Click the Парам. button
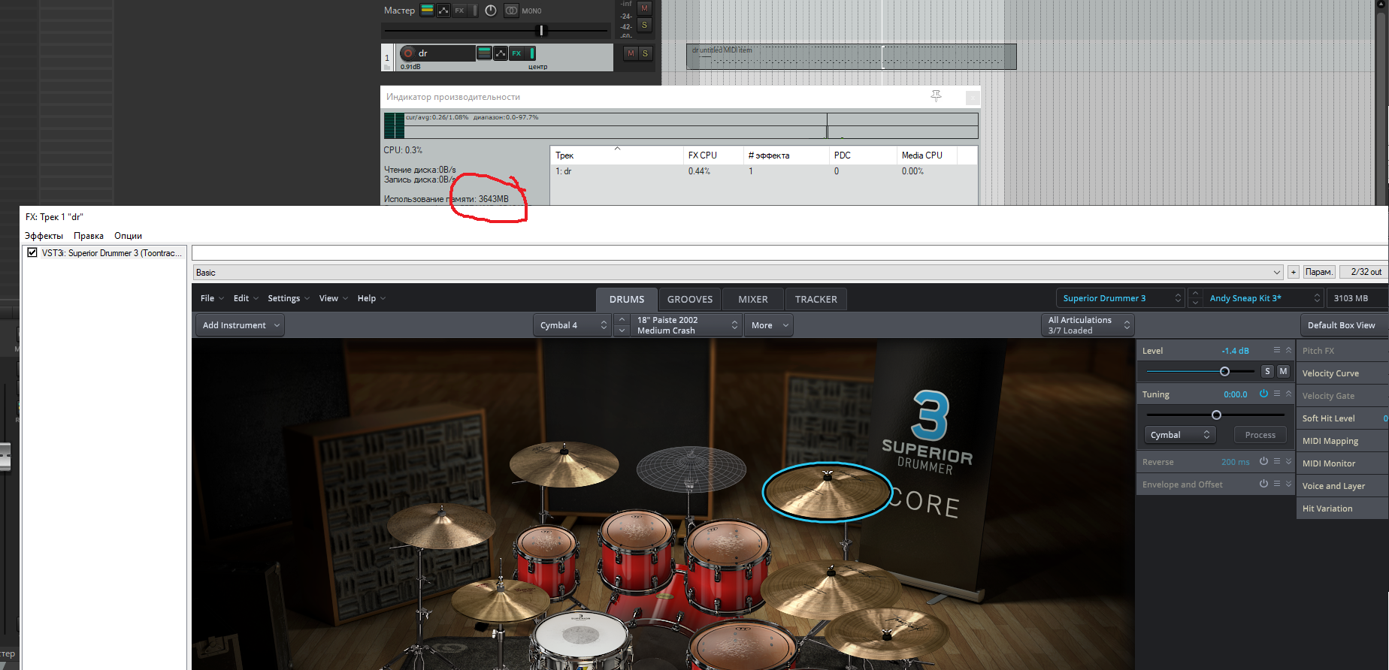Viewport: 1389px width, 670px height. pyautogui.click(x=1318, y=273)
